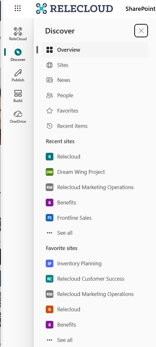Open Publish in the app bar

[18, 76]
